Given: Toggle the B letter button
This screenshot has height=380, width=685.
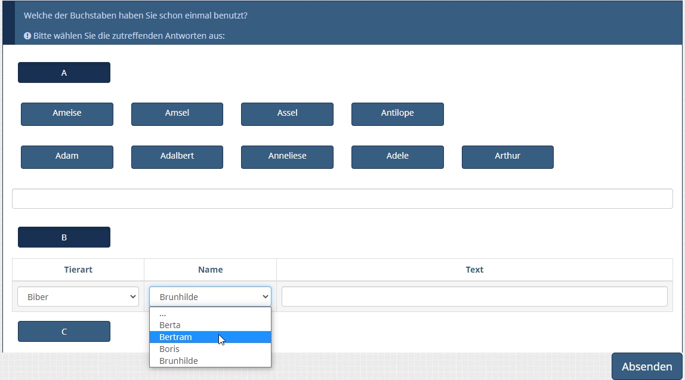Looking at the screenshot, I should tap(64, 237).
